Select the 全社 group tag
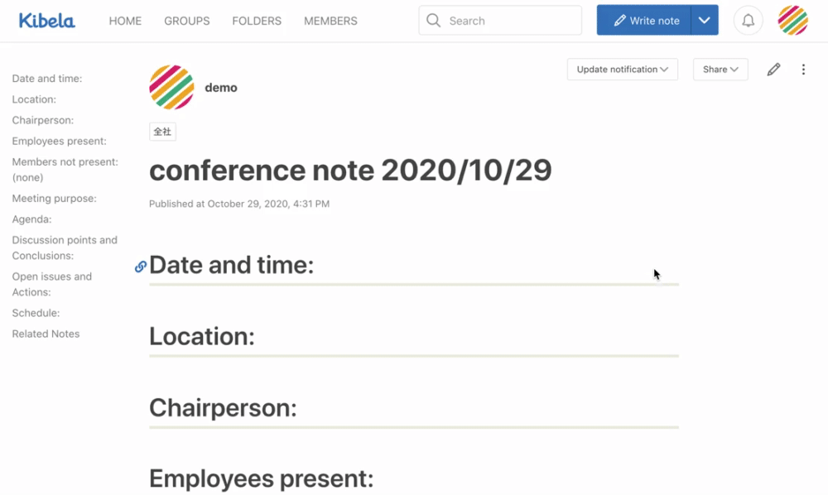The width and height of the screenshot is (828, 495). tap(162, 132)
